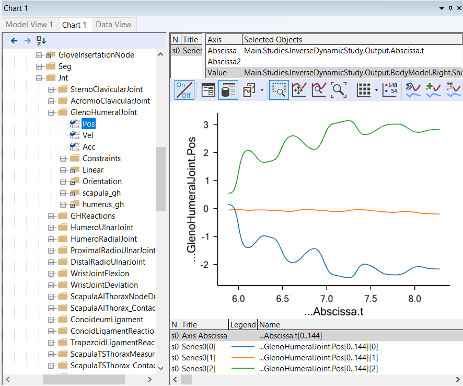Switch to the Model View 1 tab

coord(30,25)
